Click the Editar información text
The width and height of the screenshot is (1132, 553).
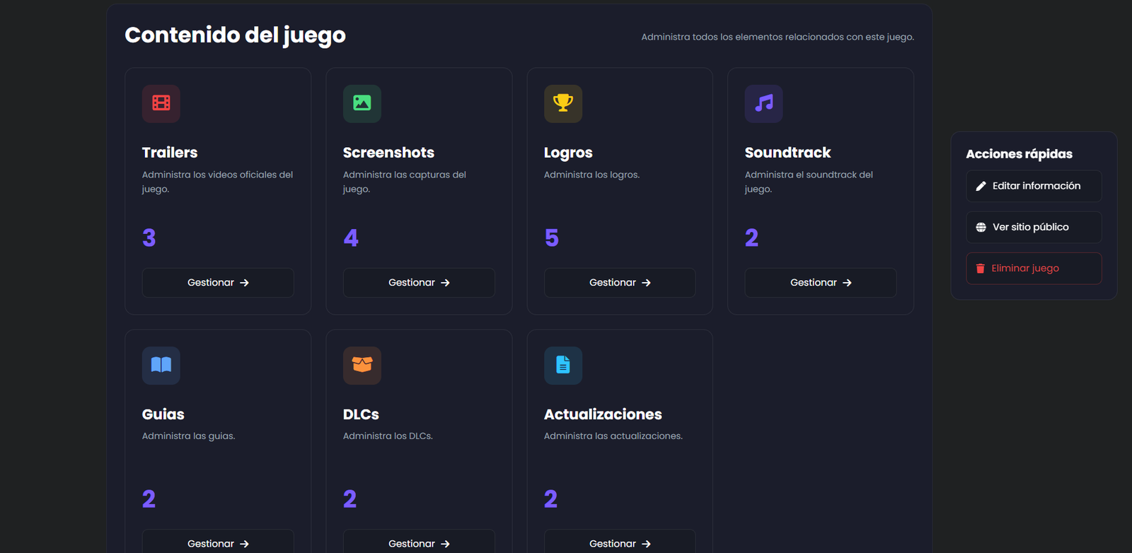click(x=1036, y=186)
